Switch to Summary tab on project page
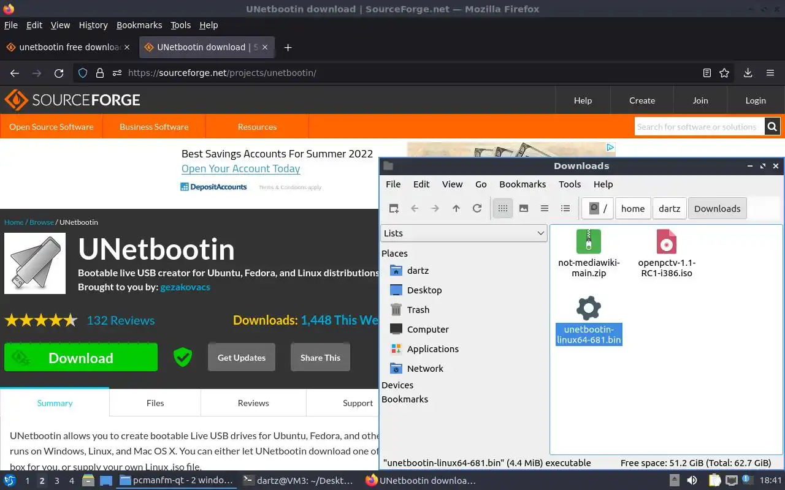Viewport: 785px width, 490px height. click(55, 403)
